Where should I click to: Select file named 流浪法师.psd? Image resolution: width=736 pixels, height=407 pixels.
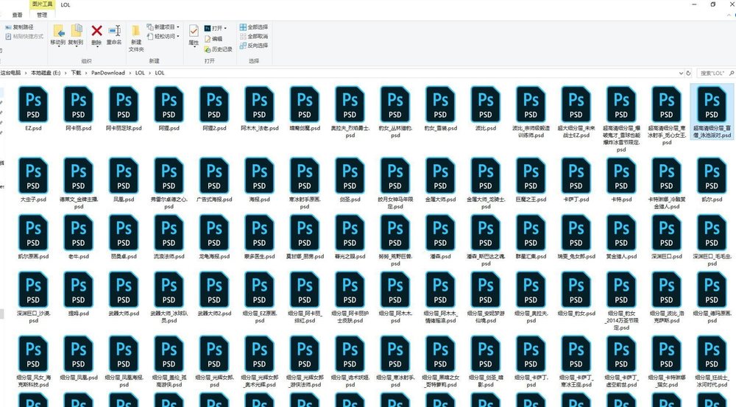click(x=169, y=257)
